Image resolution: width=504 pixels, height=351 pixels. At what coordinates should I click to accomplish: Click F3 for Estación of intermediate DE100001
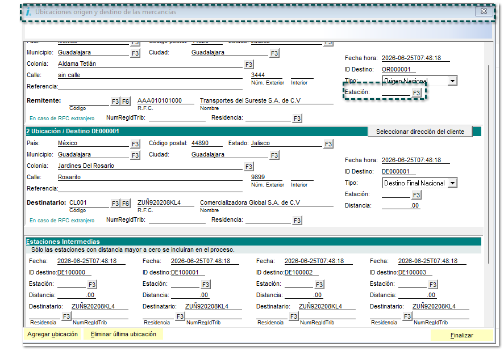coord(206,285)
